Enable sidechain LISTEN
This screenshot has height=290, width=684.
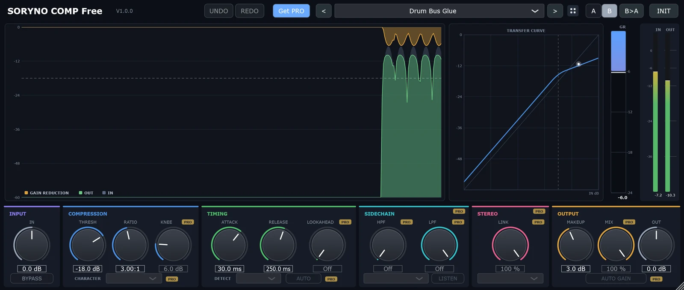click(448, 278)
